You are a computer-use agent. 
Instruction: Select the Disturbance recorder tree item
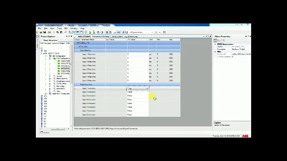pos(63,81)
